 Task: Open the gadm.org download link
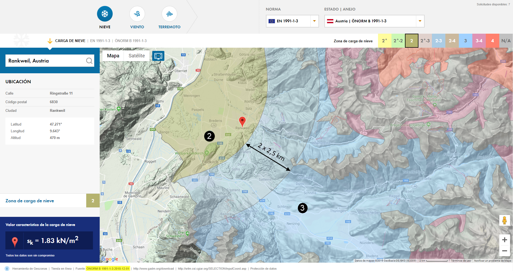tap(154, 269)
